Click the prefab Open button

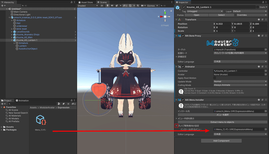click(x=196, y=15)
